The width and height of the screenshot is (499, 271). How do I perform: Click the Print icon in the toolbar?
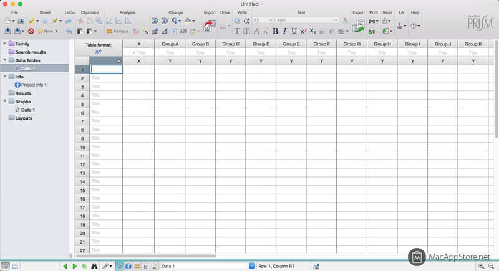372,21
